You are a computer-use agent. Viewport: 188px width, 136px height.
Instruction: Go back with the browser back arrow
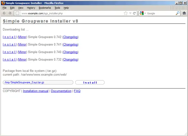pyautogui.click(x=4, y=13)
